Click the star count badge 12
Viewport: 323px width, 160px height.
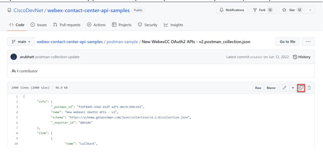pyautogui.click(x=299, y=10)
